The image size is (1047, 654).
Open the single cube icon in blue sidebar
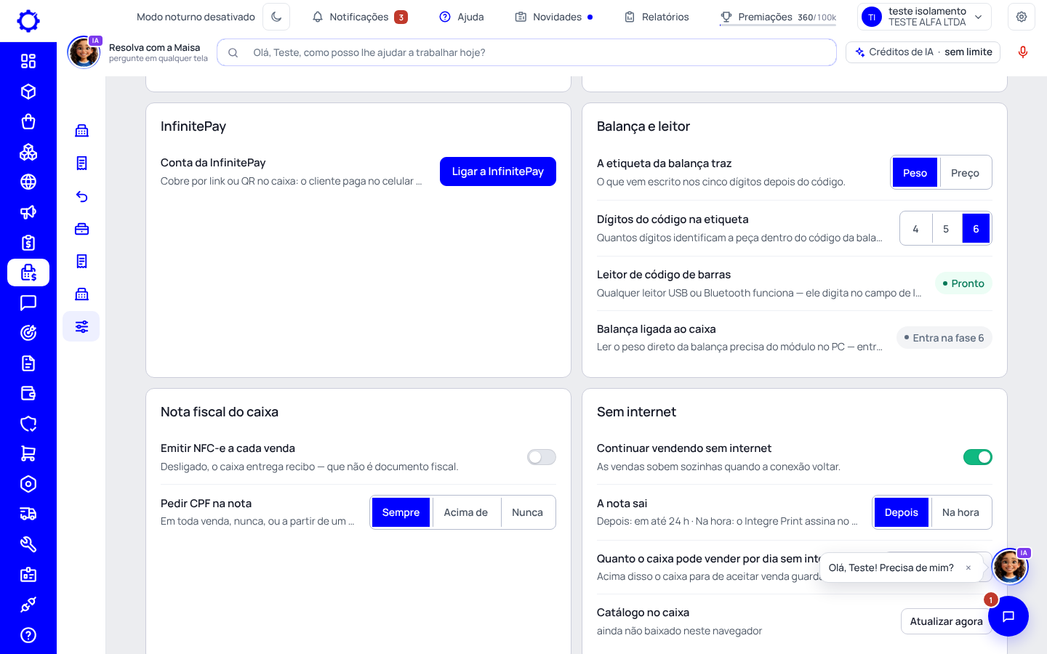coord(28,92)
